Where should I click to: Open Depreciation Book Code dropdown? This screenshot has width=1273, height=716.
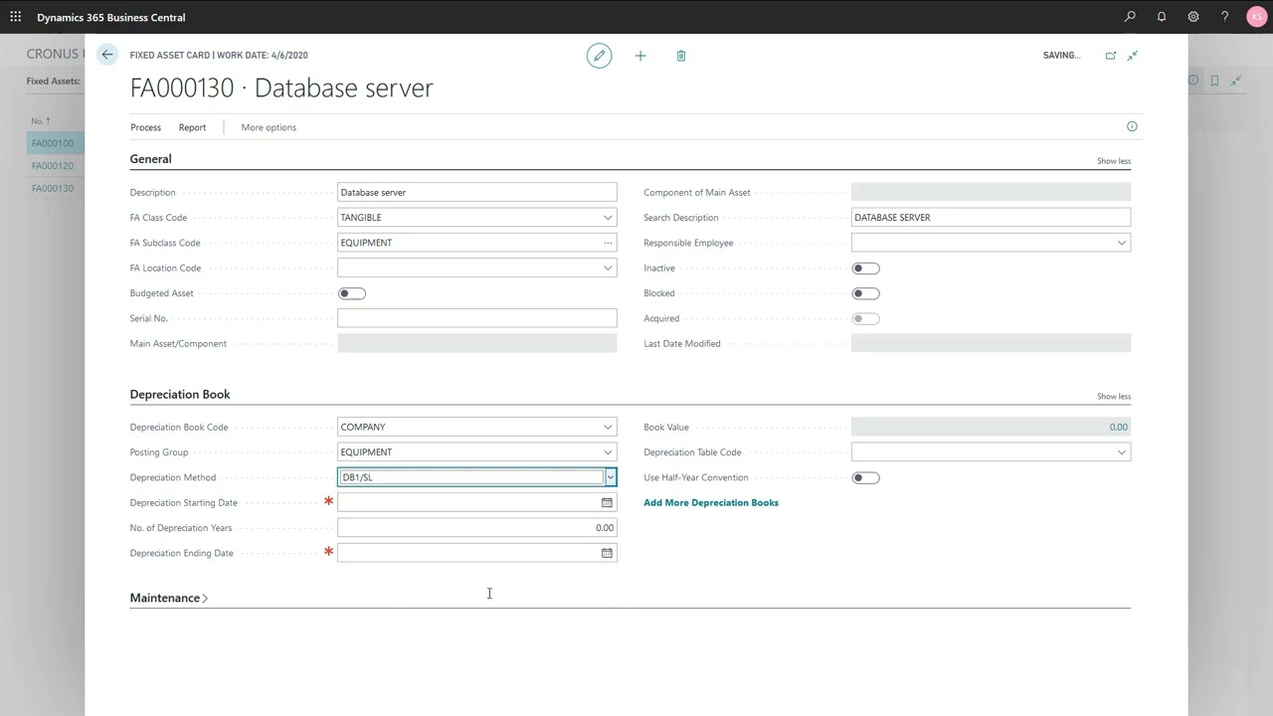(x=608, y=427)
